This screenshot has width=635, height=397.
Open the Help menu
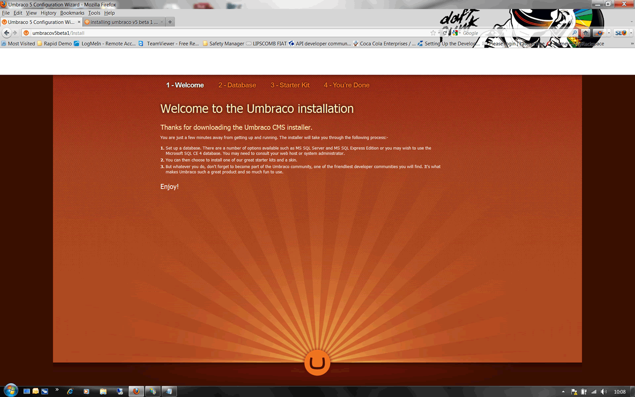(x=110, y=13)
